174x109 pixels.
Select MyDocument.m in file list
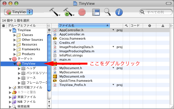pos(71,72)
